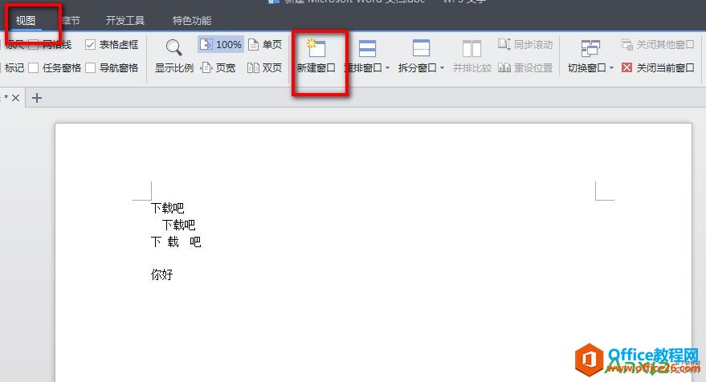The height and width of the screenshot is (382, 706).
Task: Click the 并排比较 icon
Action: tap(471, 48)
